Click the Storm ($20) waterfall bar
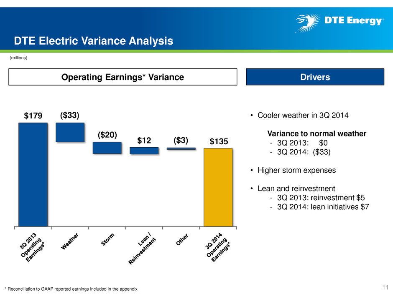Viewport: 393px width, 294px height. 107,148
